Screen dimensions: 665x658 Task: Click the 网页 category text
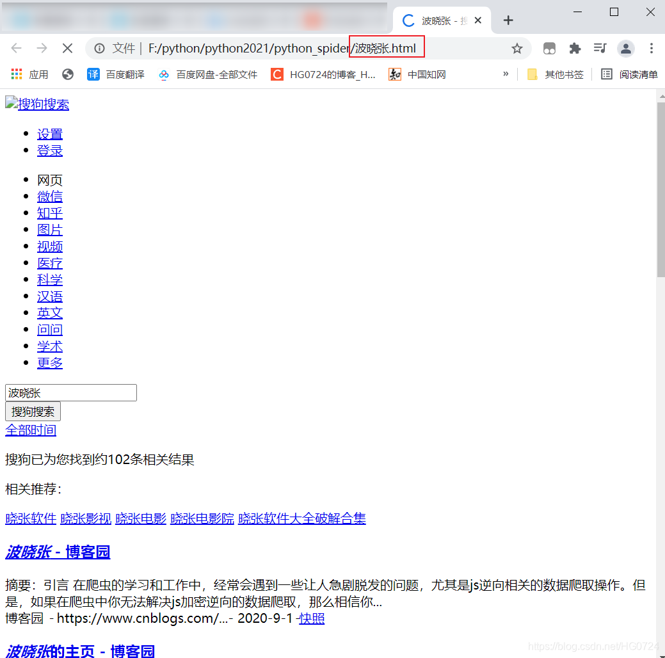pos(50,181)
